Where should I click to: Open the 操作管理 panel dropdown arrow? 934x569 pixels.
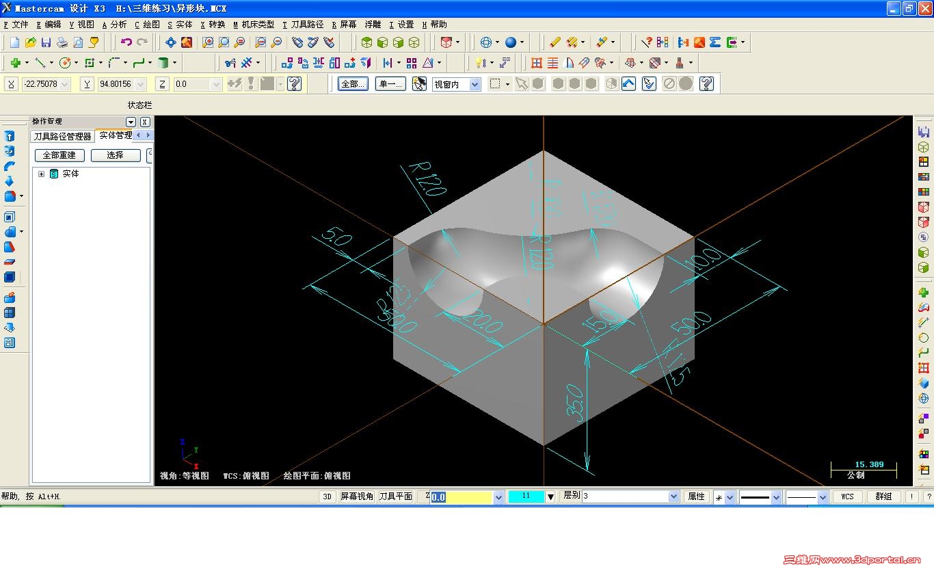(x=131, y=122)
